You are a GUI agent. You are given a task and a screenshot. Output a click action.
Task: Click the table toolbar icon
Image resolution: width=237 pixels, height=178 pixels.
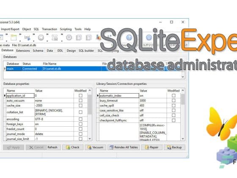14,37
